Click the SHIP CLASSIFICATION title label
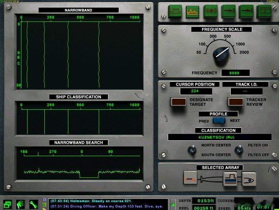The height and width of the screenshot is (210, 279). (79, 97)
